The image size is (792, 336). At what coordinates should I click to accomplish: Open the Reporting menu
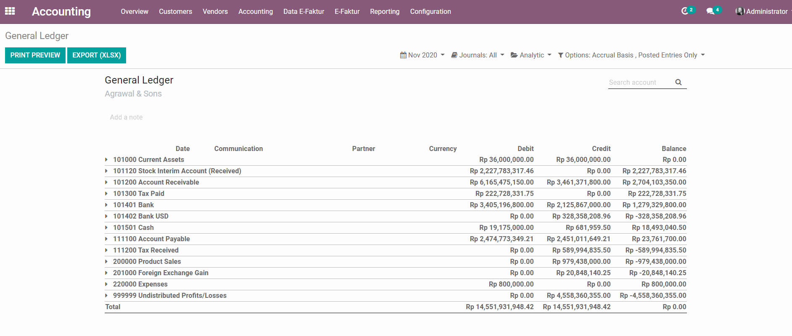point(384,11)
